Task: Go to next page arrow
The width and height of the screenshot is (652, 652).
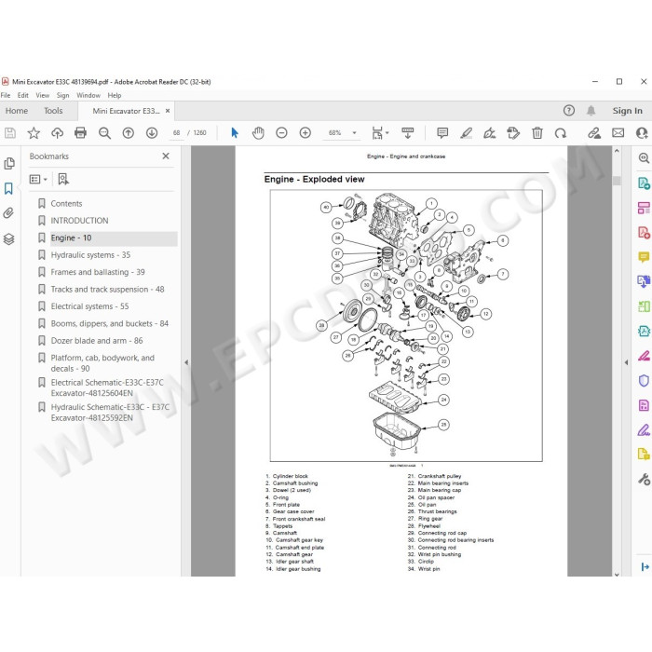Action: tap(152, 133)
